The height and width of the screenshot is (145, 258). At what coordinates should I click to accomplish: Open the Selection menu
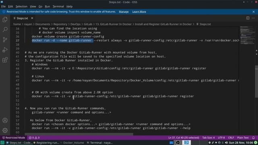point(21,6)
